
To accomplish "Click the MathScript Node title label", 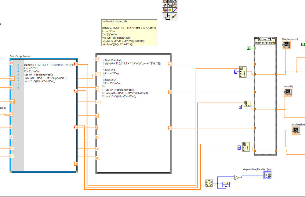I will click(x=20, y=56).
